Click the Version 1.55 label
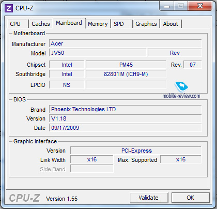This screenshot has height=209, width=217. click(x=62, y=199)
